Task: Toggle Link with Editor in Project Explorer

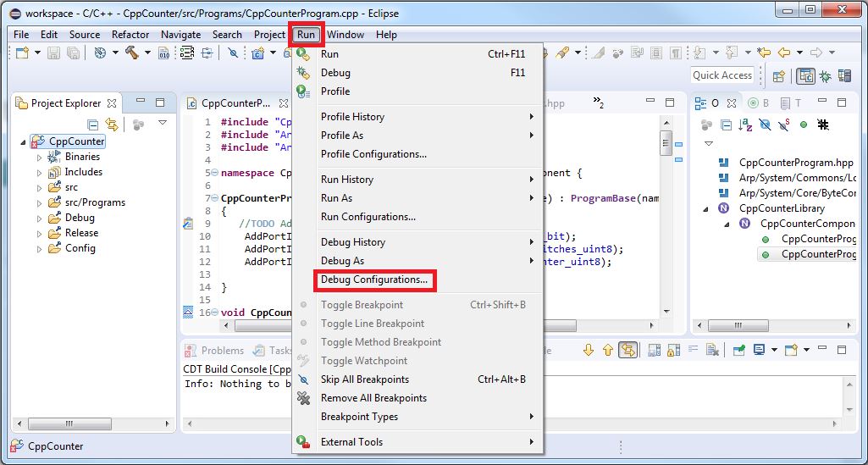Action: tap(111, 125)
